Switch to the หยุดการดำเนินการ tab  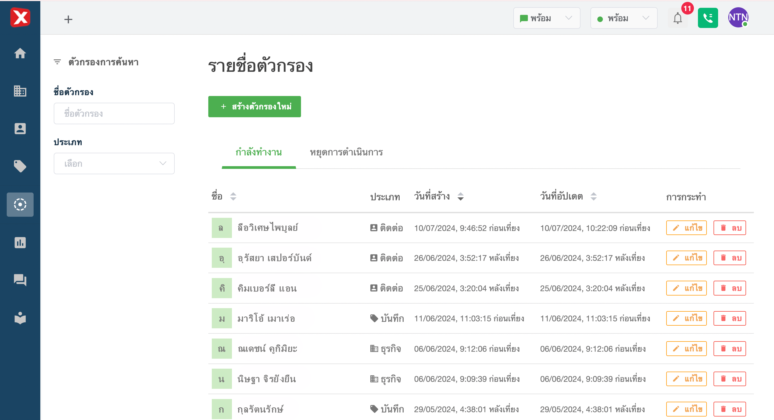click(346, 152)
